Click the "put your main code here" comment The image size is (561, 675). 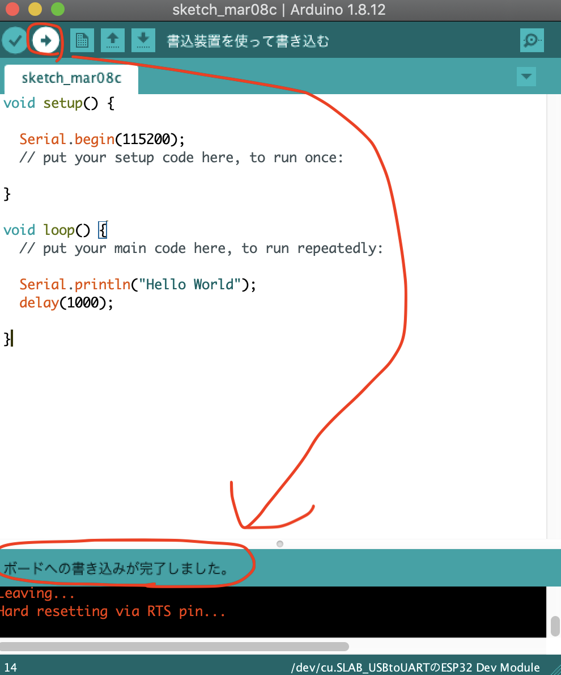(201, 248)
